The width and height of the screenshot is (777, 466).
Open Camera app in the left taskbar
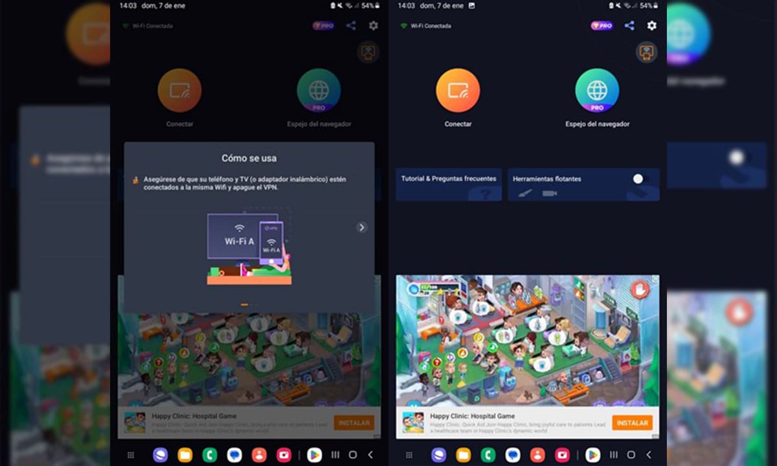(284, 455)
